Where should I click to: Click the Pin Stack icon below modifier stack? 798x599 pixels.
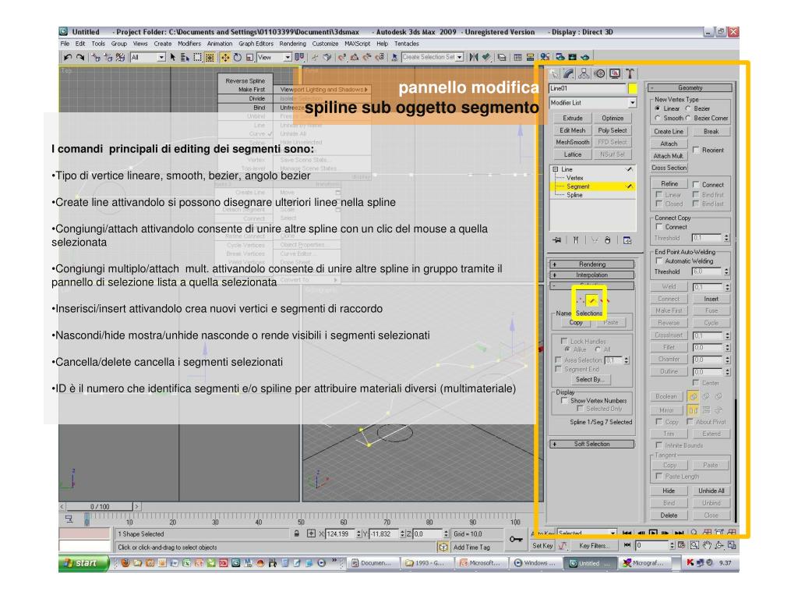(x=557, y=240)
